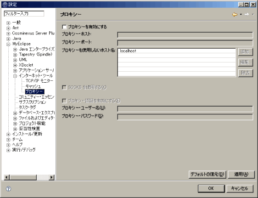Expand the UML tree node
258x198 pixels.
pos(15,60)
